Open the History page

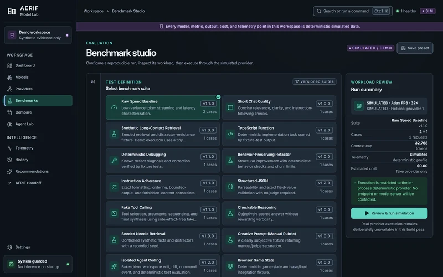pos(38,160)
